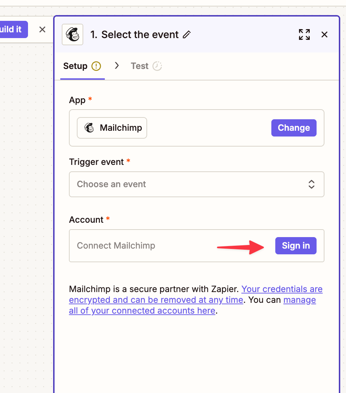346x393 pixels.
Task: Switch to the Test tab
Action: (x=140, y=66)
